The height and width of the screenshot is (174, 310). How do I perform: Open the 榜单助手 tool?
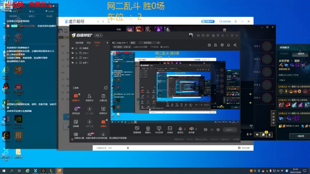(x=103, y=111)
